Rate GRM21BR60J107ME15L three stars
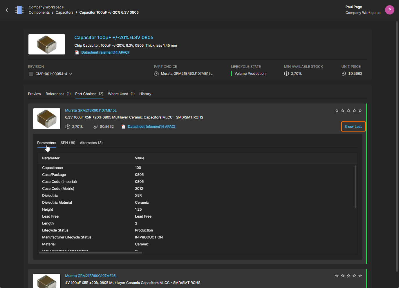The width and height of the screenshot is (399, 288). pyautogui.click(x=349, y=110)
